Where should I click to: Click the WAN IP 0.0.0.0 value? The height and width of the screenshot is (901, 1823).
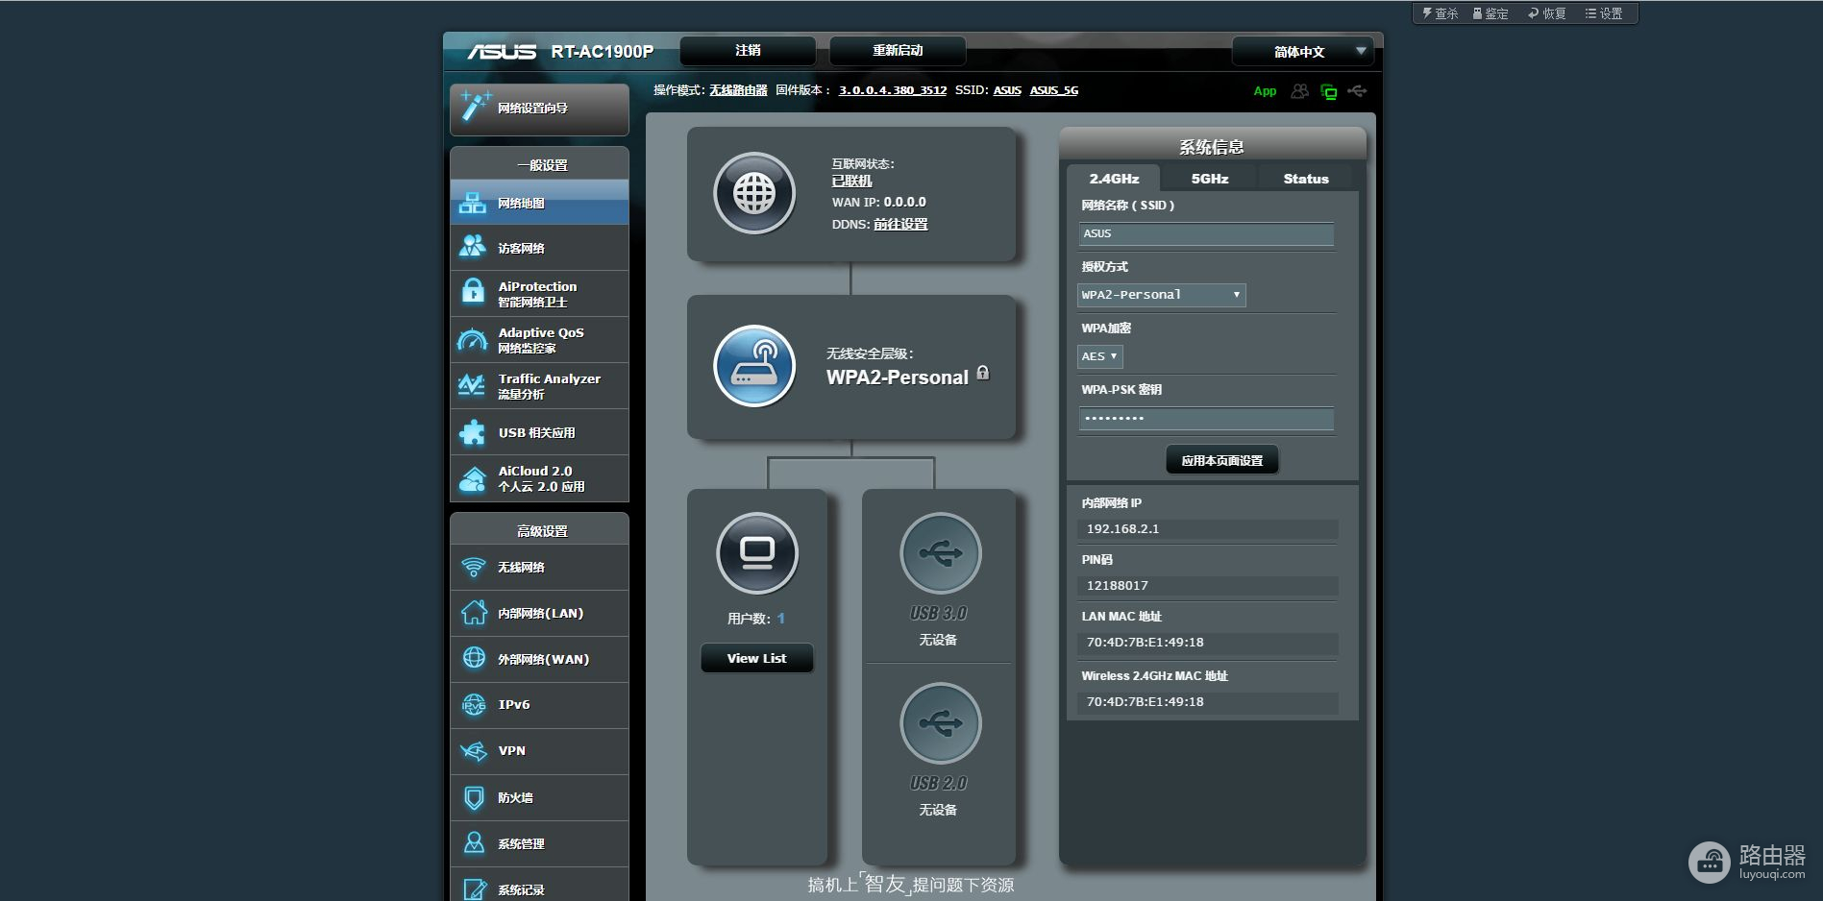pyautogui.click(x=905, y=203)
